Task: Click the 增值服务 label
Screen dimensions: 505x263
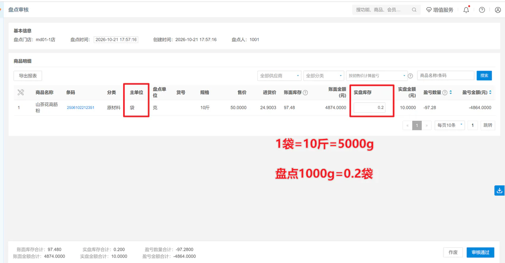Action: [443, 10]
